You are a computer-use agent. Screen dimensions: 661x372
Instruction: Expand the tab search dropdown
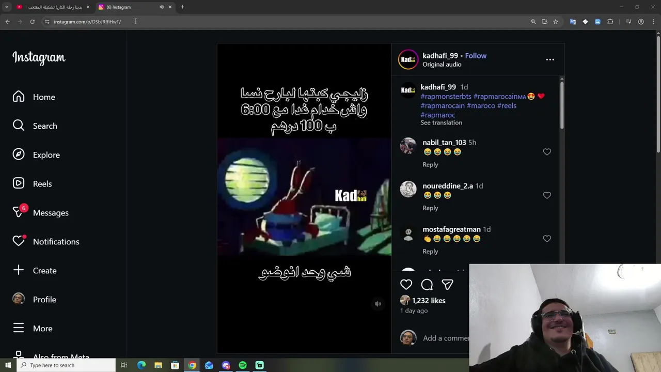pos(7,7)
